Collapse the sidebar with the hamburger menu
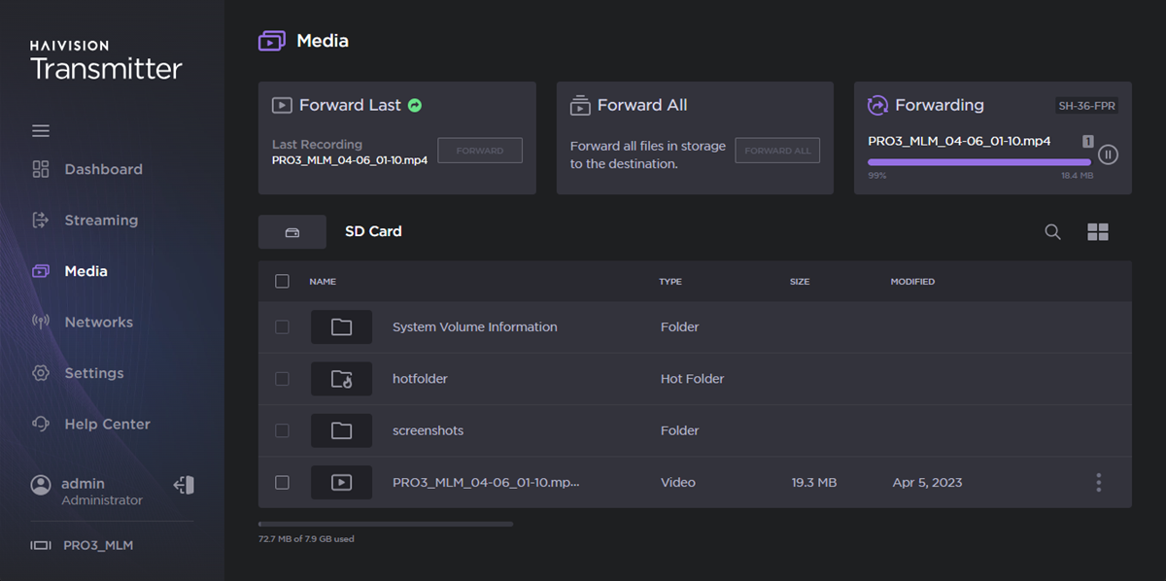The image size is (1166, 581). coord(40,129)
